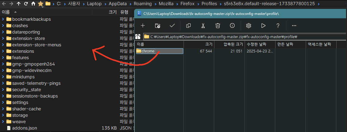Select the extension-store-menus folder
Screen dimensions: 347x132
coord(37,45)
